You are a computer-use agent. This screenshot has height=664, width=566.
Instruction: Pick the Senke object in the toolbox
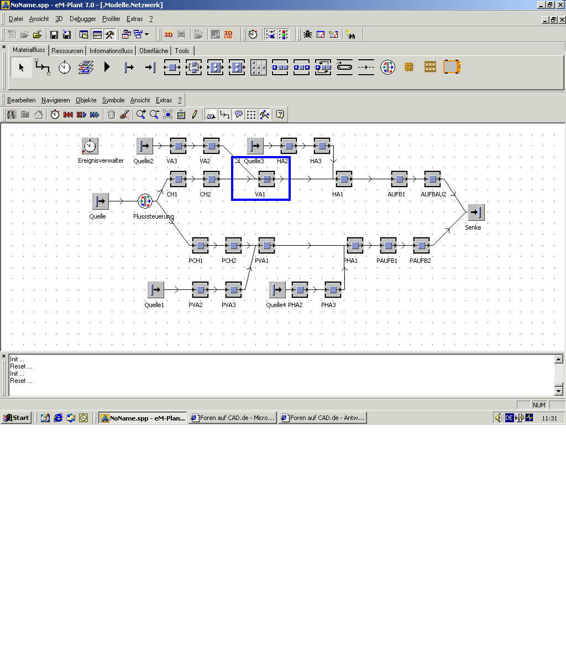(150, 68)
